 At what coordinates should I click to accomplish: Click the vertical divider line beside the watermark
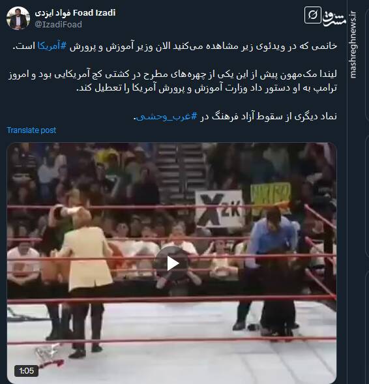pos(347,192)
